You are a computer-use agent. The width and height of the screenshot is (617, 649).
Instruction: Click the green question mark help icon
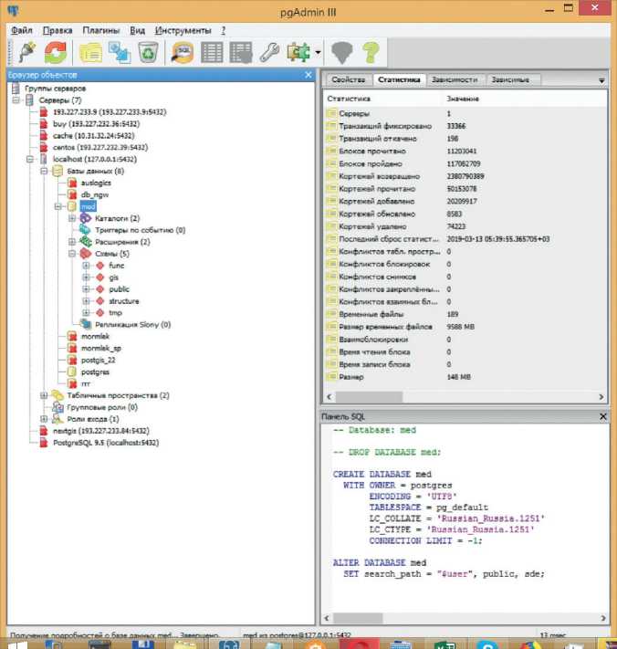370,53
